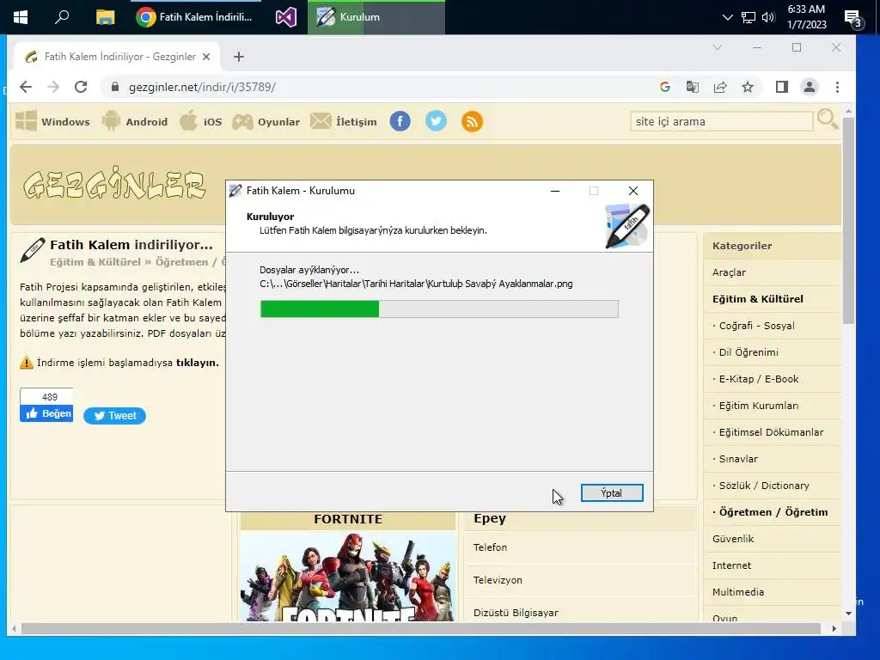Screen dimensions: 880x660
Task: Minimize Fatih Kalem installer window
Action: point(555,191)
